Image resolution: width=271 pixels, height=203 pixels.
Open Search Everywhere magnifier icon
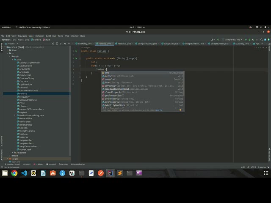[x=261, y=39]
